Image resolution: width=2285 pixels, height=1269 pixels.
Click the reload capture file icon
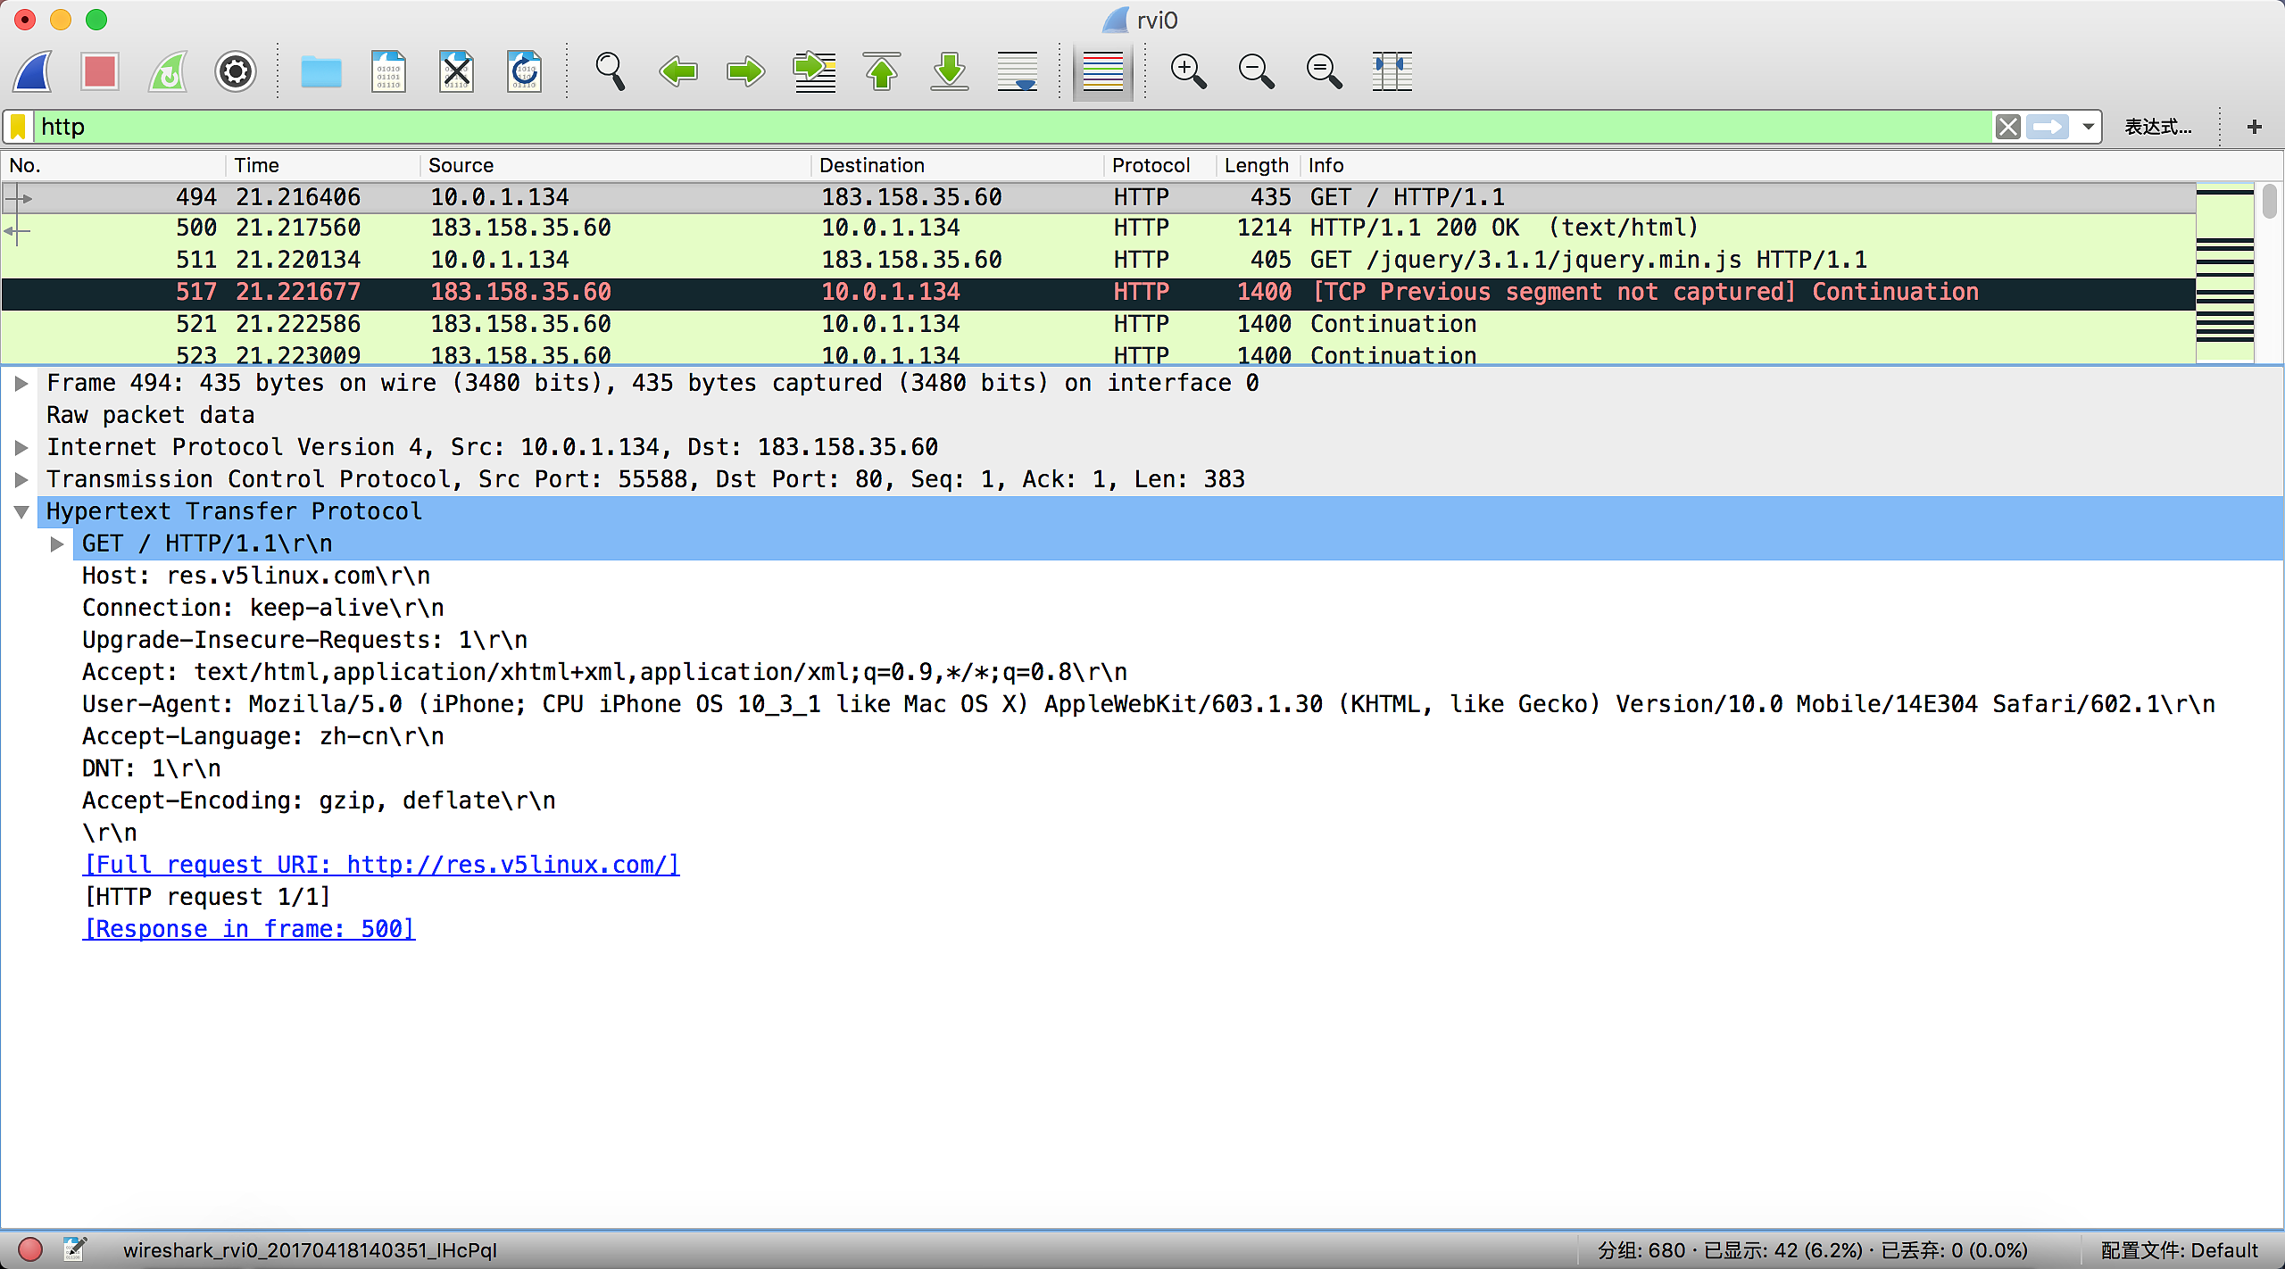coord(524,71)
